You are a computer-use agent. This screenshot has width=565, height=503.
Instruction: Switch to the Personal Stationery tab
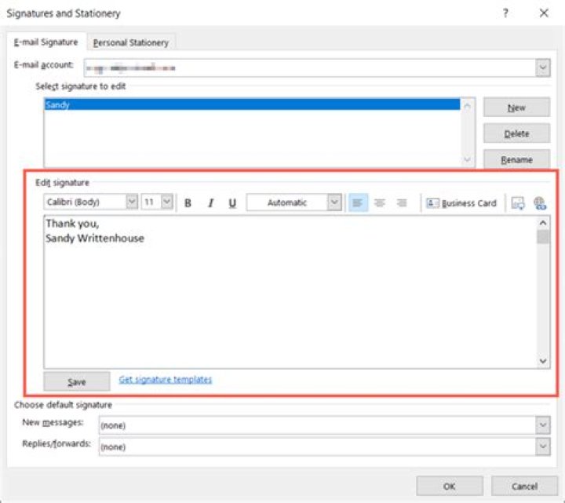[x=131, y=42]
